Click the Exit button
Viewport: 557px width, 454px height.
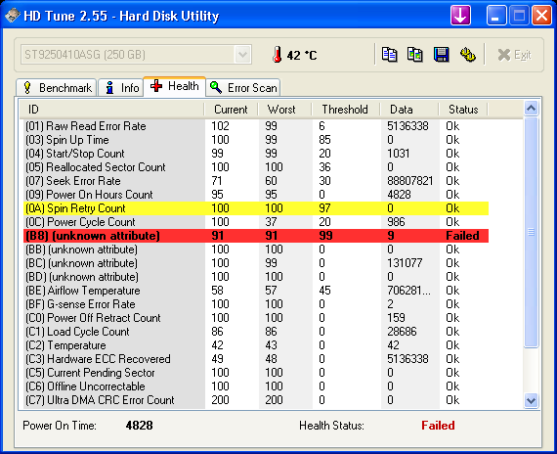pos(514,55)
